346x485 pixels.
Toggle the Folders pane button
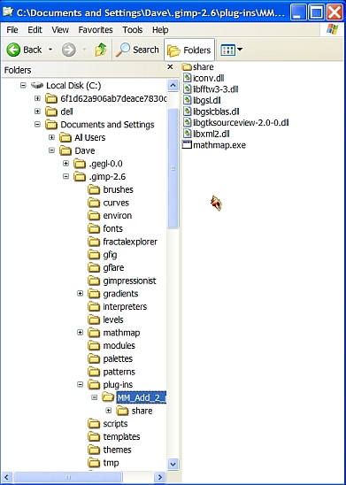point(188,50)
